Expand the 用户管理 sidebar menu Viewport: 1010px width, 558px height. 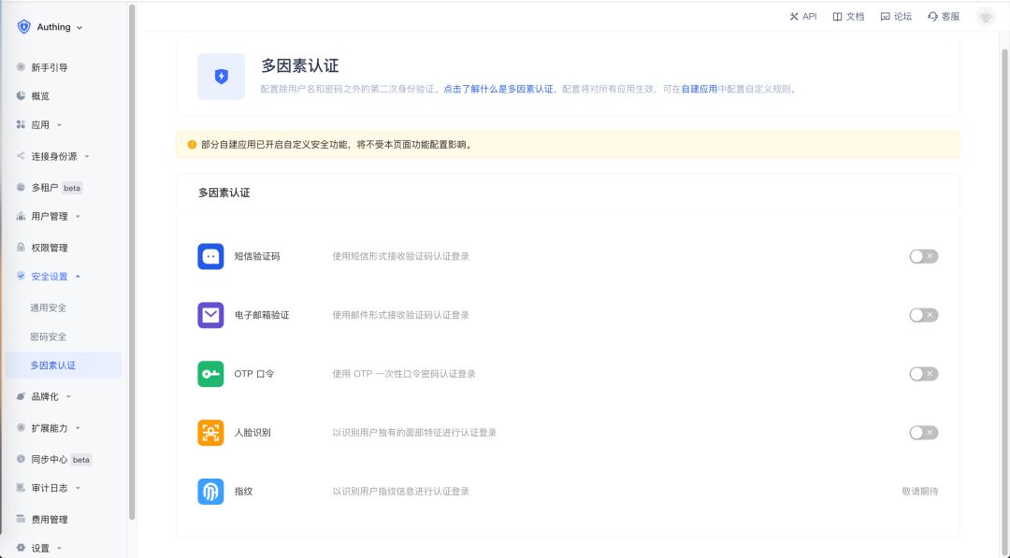(x=45, y=216)
